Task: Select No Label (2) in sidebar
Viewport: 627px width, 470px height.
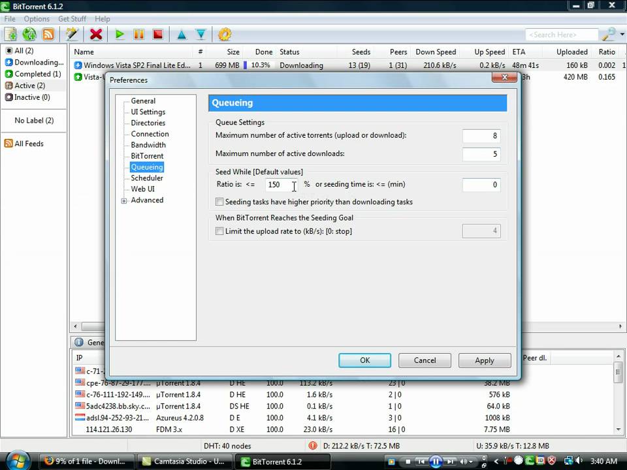Action: click(34, 120)
